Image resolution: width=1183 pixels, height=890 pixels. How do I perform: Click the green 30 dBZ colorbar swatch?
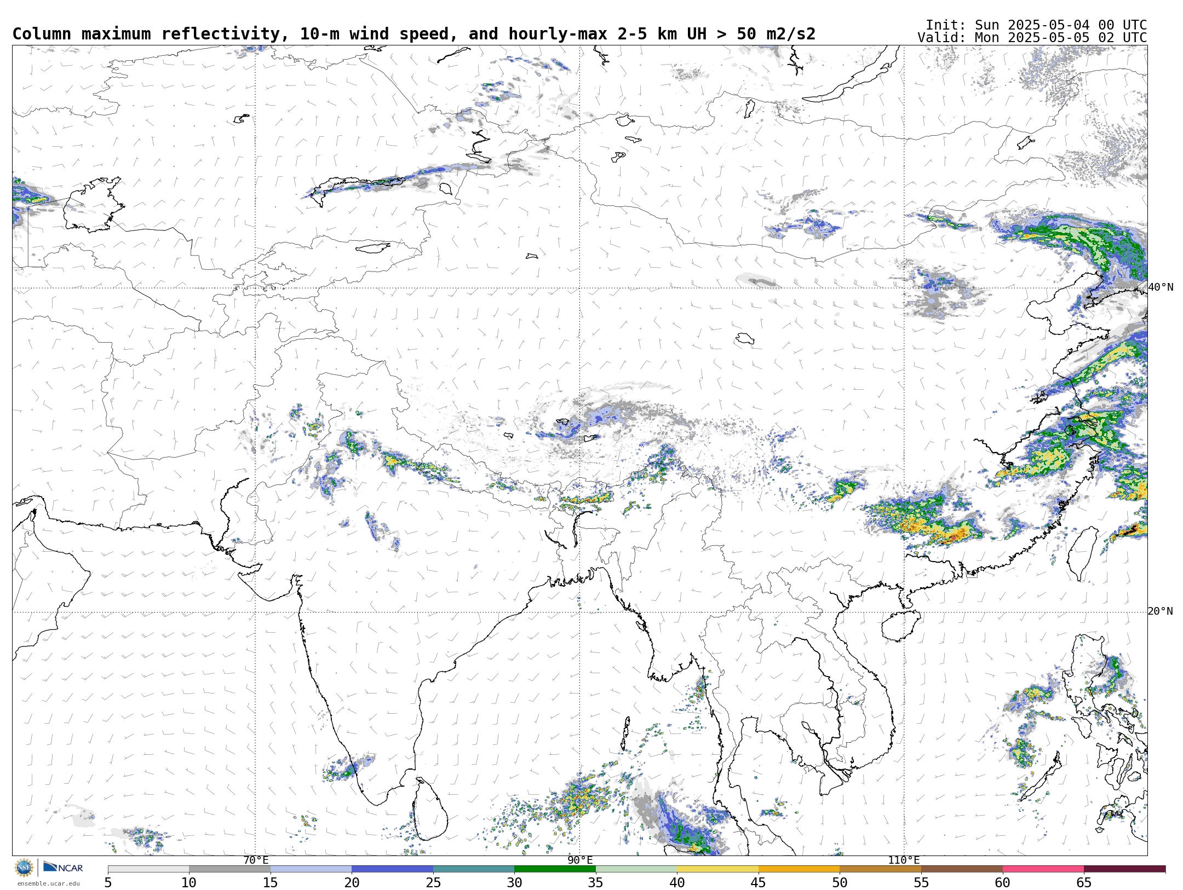[555, 869]
